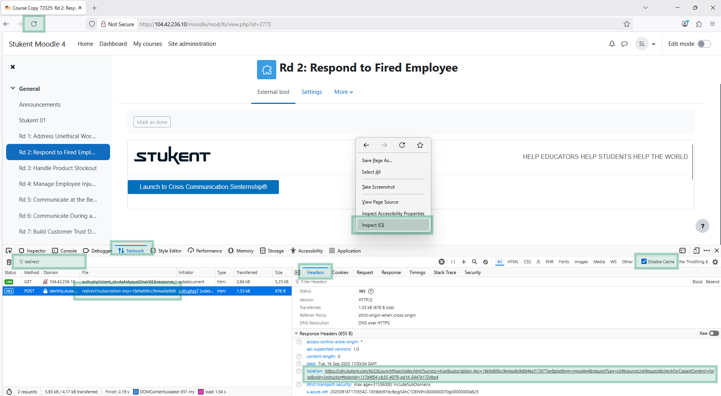Open the Moodle messaging drawer icon
This screenshot has height=396, width=721.
coord(624,44)
